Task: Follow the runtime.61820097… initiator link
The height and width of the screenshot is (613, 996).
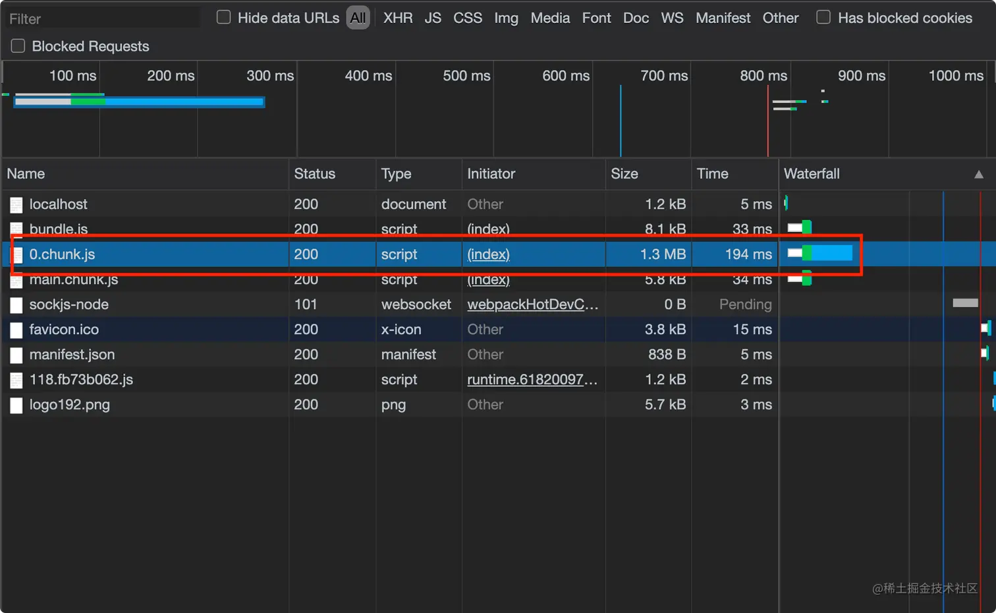Action: [x=532, y=380]
